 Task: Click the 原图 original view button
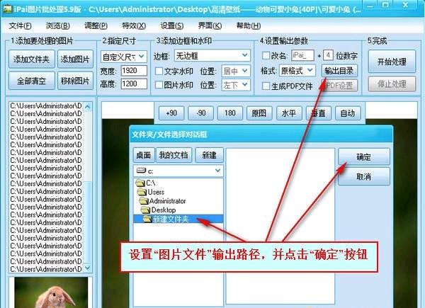[x=259, y=113]
